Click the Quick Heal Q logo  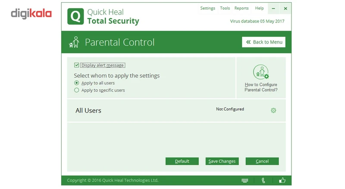click(75, 16)
